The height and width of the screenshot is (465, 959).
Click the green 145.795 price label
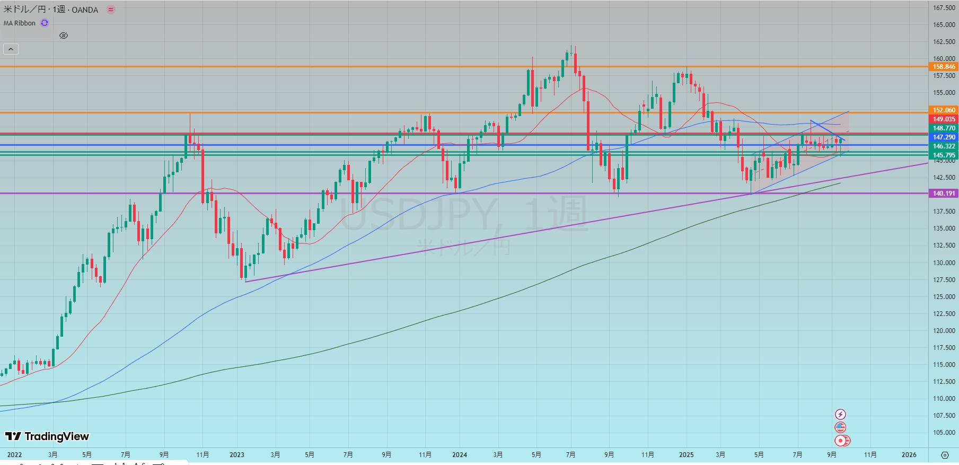click(x=944, y=155)
